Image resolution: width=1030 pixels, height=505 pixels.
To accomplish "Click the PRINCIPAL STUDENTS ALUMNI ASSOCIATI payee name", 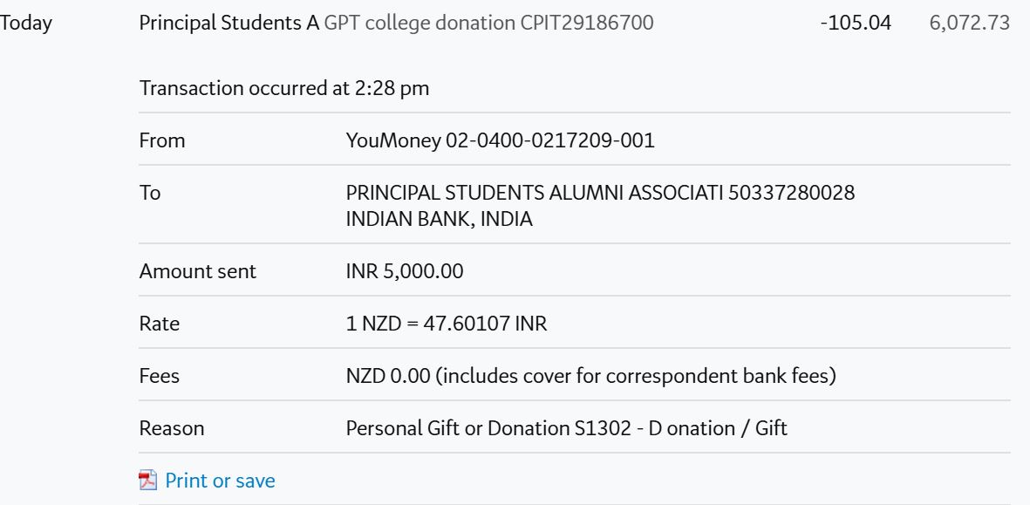I will (x=535, y=193).
